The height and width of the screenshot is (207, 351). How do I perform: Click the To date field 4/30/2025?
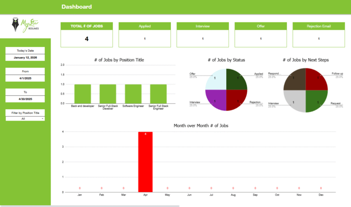point(25,99)
